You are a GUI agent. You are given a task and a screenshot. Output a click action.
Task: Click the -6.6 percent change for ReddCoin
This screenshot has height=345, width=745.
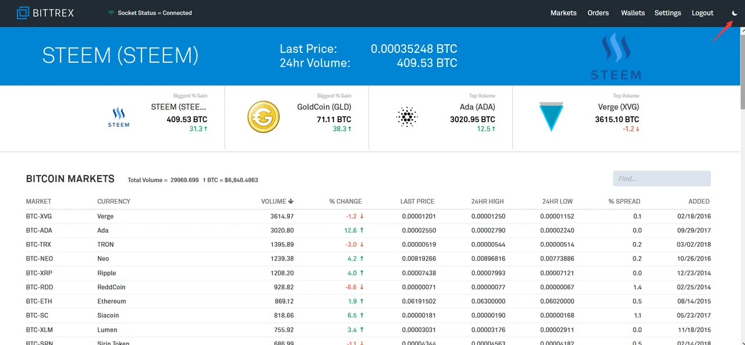(351, 287)
